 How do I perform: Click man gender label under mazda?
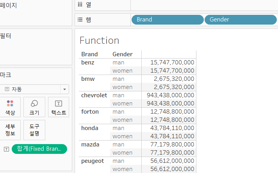[118, 144]
